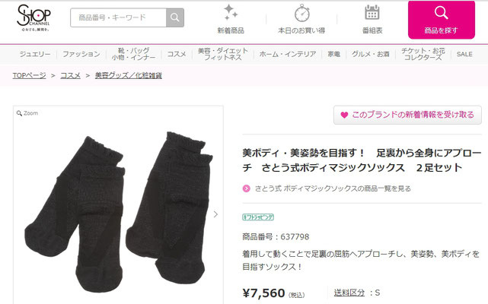The height and width of the screenshot is (304, 488).
Task: Go to TOPページ breadcrumb link
Action: [x=29, y=75]
